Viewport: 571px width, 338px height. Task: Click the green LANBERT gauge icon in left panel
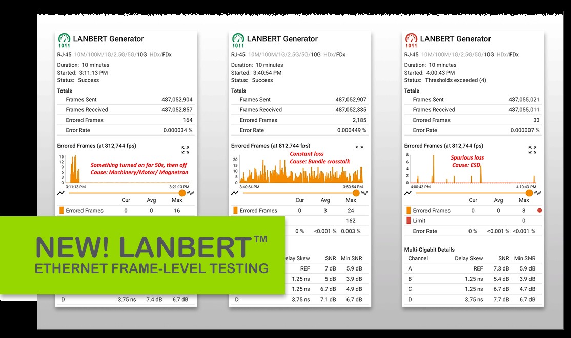pyautogui.click(x=64, y=40)
